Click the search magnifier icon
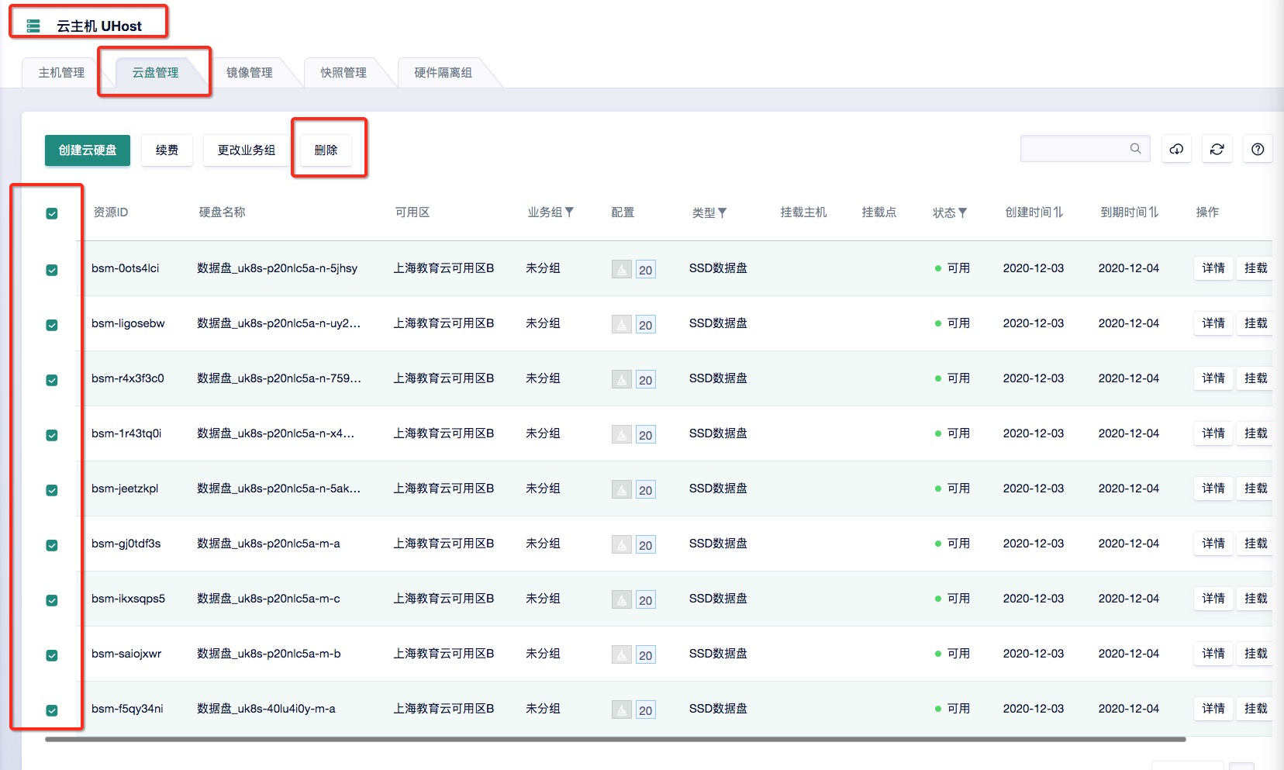The image size is (1284, 770). click(1135, 148)
